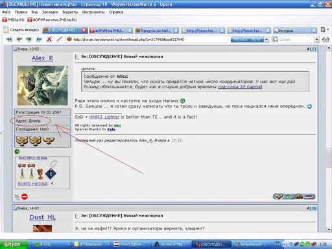Open Alex_R user profile link

42,58
